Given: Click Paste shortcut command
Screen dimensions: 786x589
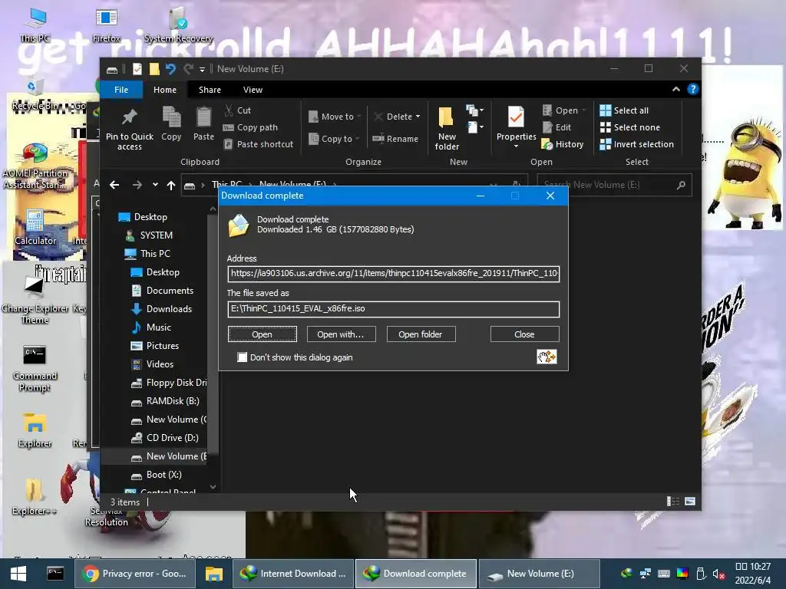Looking at the screenshot, I should click(258, 144).
